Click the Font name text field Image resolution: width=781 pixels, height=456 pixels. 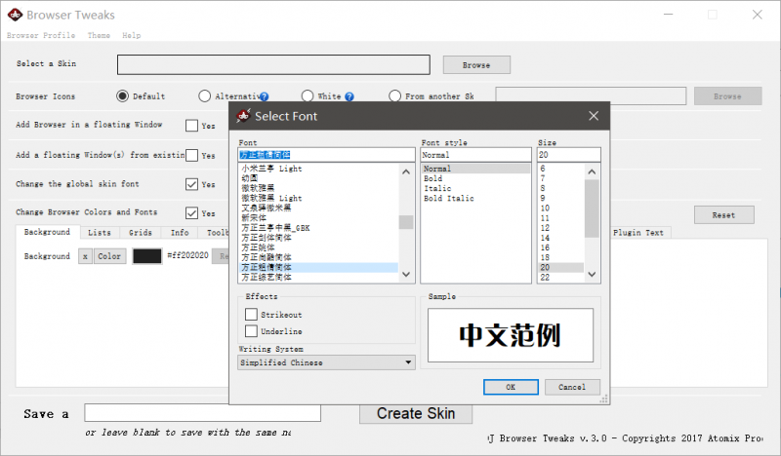pyautogui.click(x=326, y=155)
